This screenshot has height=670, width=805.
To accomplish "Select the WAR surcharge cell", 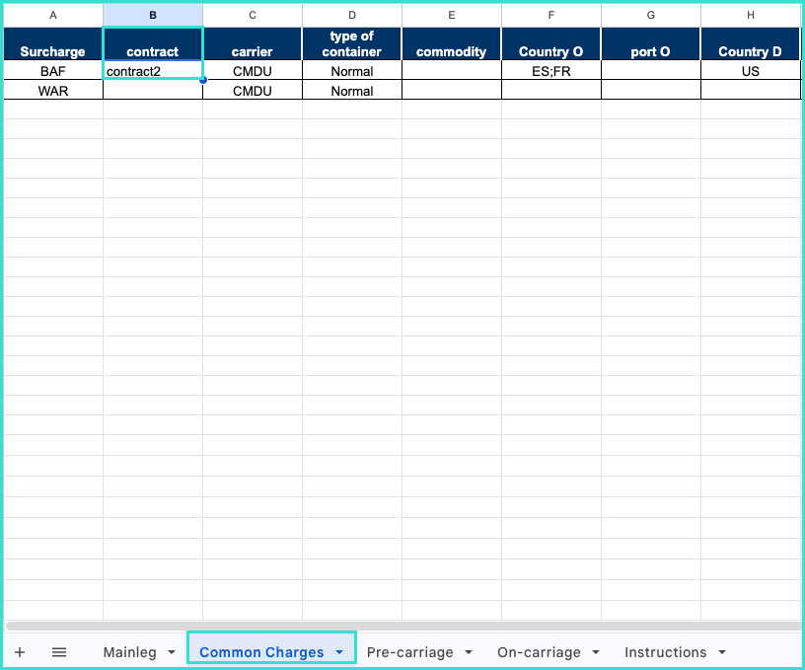I will click(53, 91).
